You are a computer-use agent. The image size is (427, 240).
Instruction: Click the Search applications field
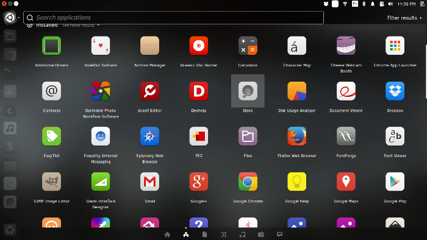coord(173,18)
